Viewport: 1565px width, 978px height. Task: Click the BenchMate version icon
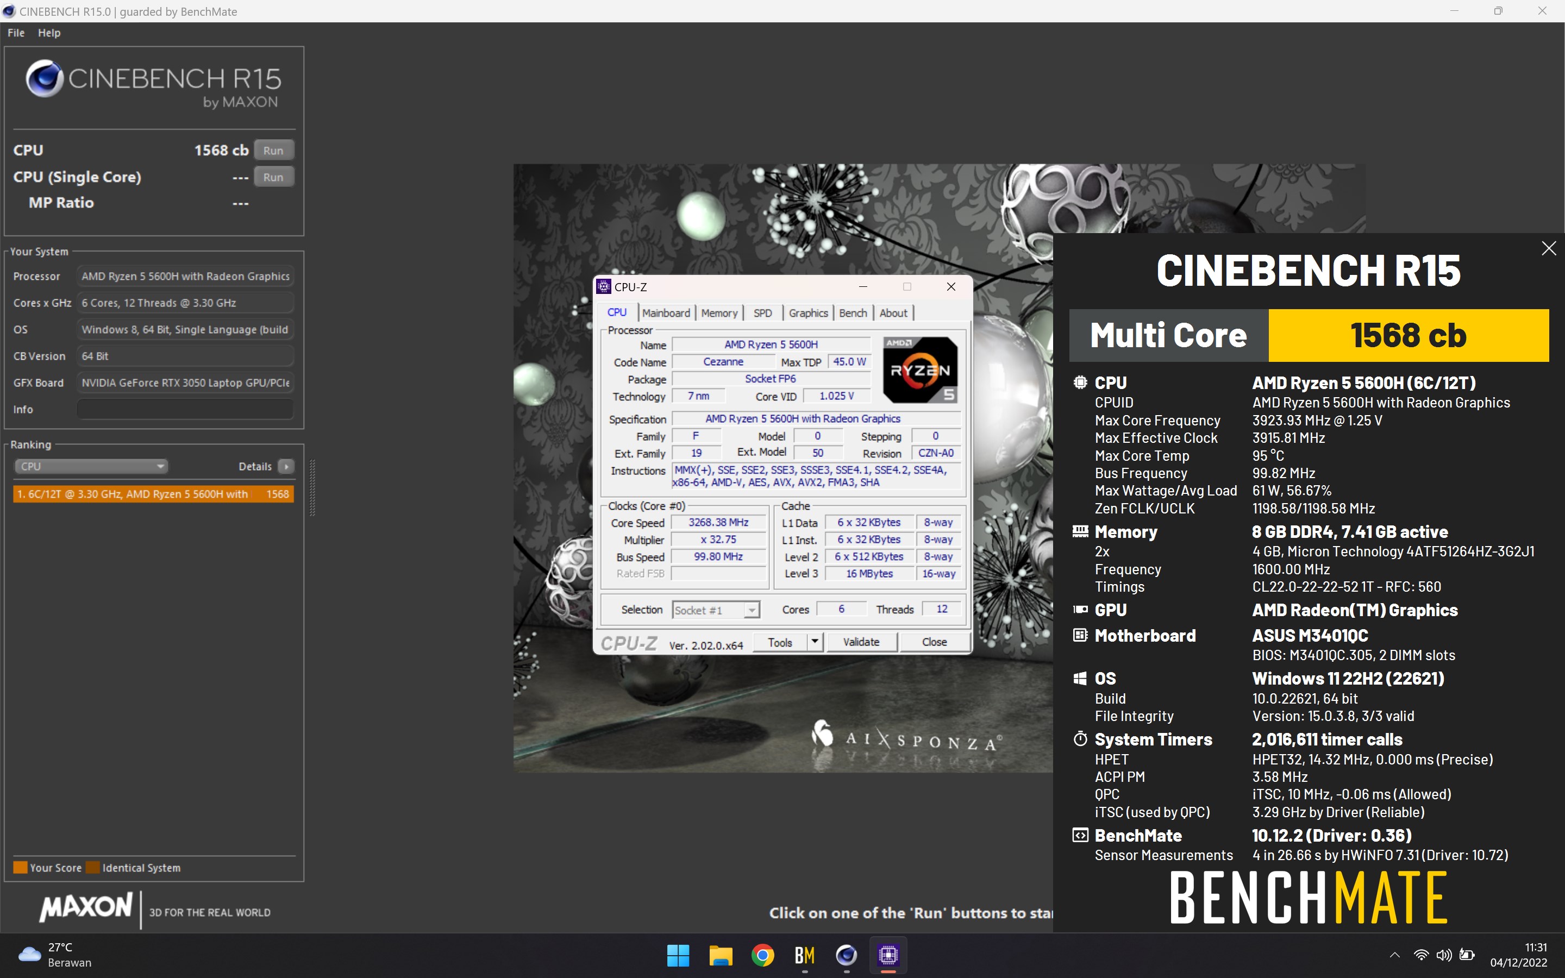tap(1080, 835)
